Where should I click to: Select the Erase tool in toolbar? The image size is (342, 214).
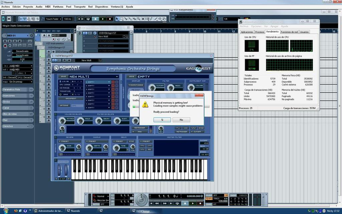pos(134,19)
